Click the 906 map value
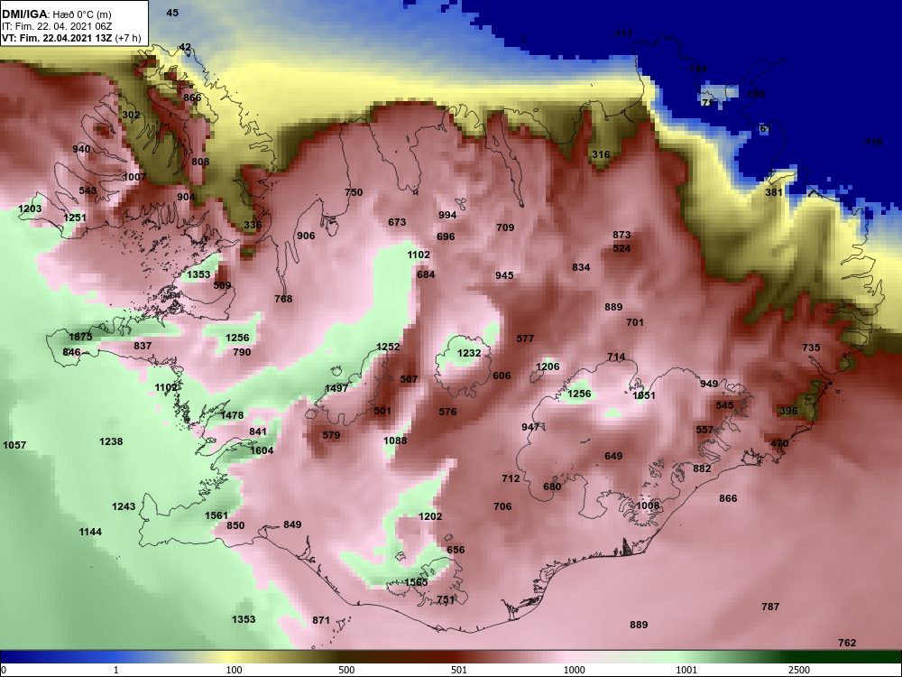 pyautogui.click(x=306, y=236)
